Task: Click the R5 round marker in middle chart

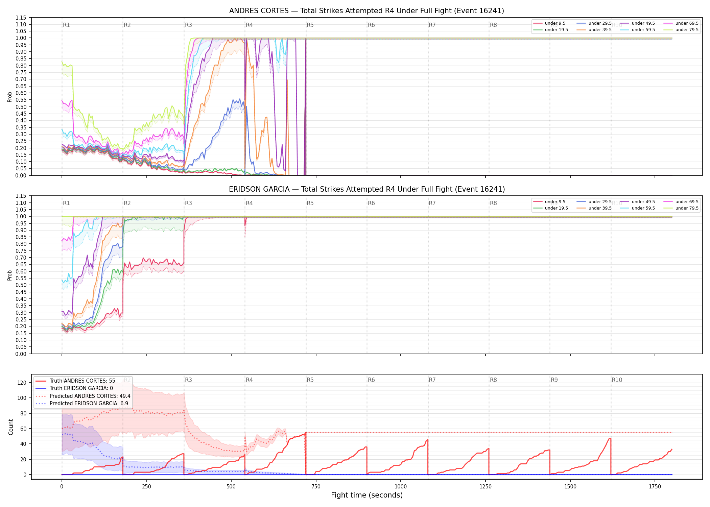Action: pyautogui.click(x=310, y=203)
